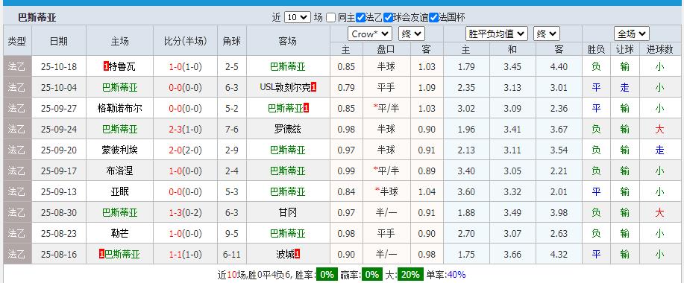The height and width of the screenshot is (283, 684).
Task: Click the 1-0(1-0) score on 25-10-18
Action: [186, 66]
